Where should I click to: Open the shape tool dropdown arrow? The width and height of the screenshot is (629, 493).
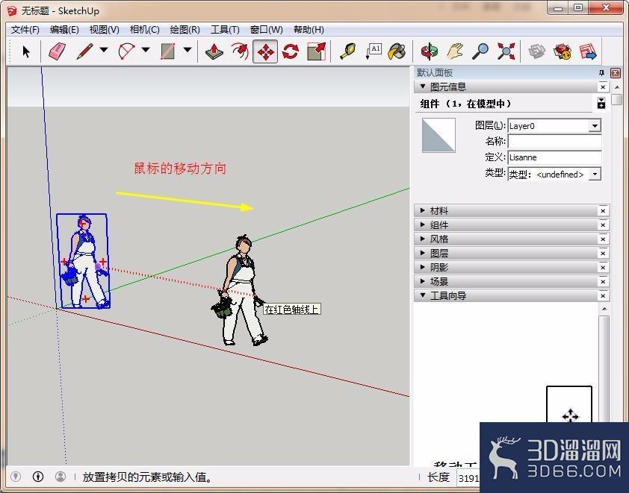point(188,50)
